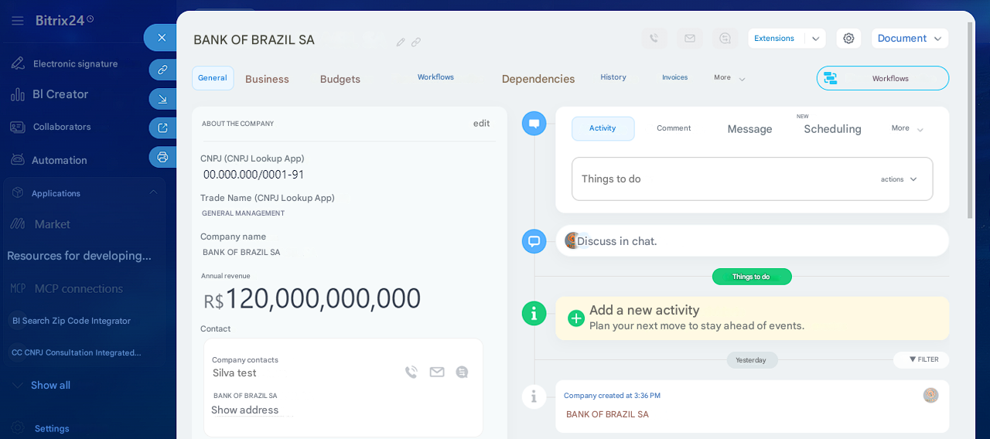
Task: Collapse the Applications section in sidebar
Action: coord(153,192)
